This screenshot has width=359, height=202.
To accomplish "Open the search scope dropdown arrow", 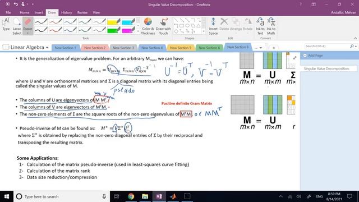I will tap(356, 46).
